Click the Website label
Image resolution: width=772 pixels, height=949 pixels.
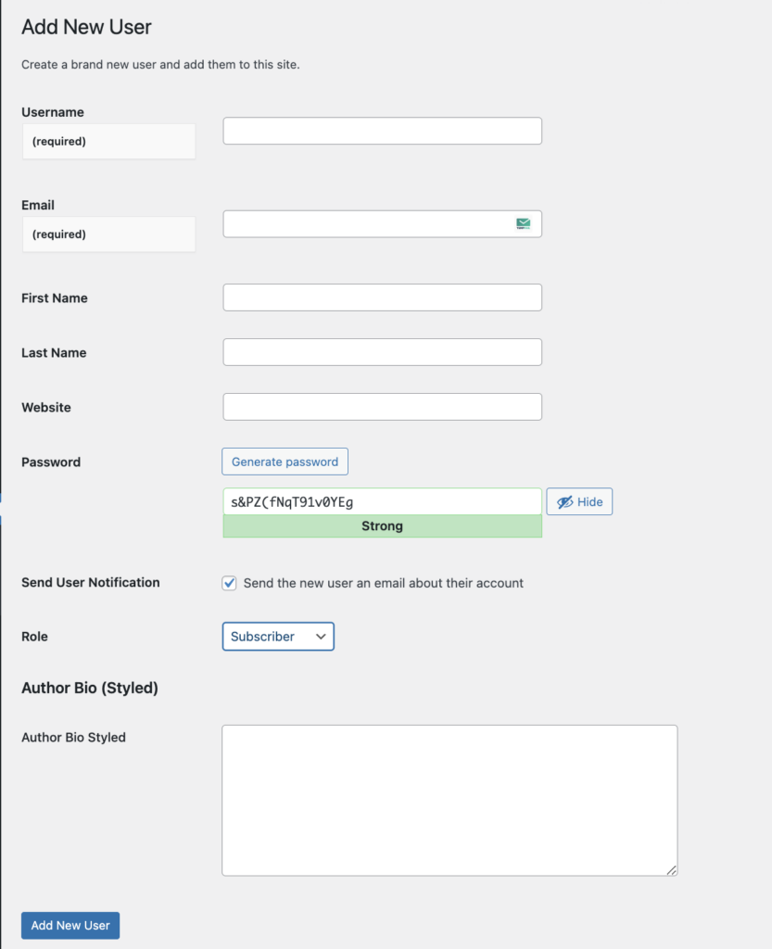[x=46, y=408]
